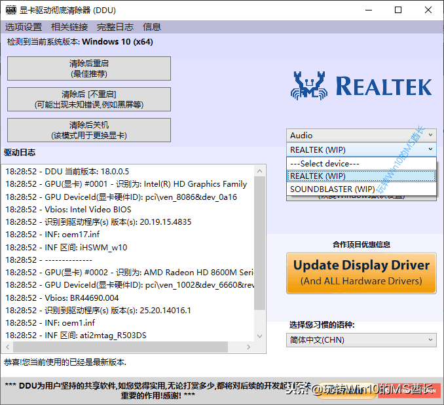Viewport: 444px width, 405px height.
Task: Select log line 'INF: oem17.inf'
Action: pos(52,235)
